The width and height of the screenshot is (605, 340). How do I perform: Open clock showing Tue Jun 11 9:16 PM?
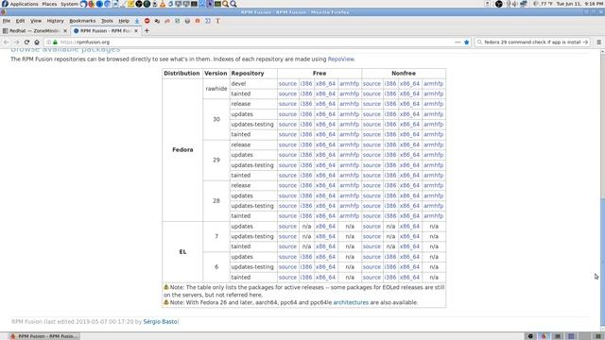point(579,4)
